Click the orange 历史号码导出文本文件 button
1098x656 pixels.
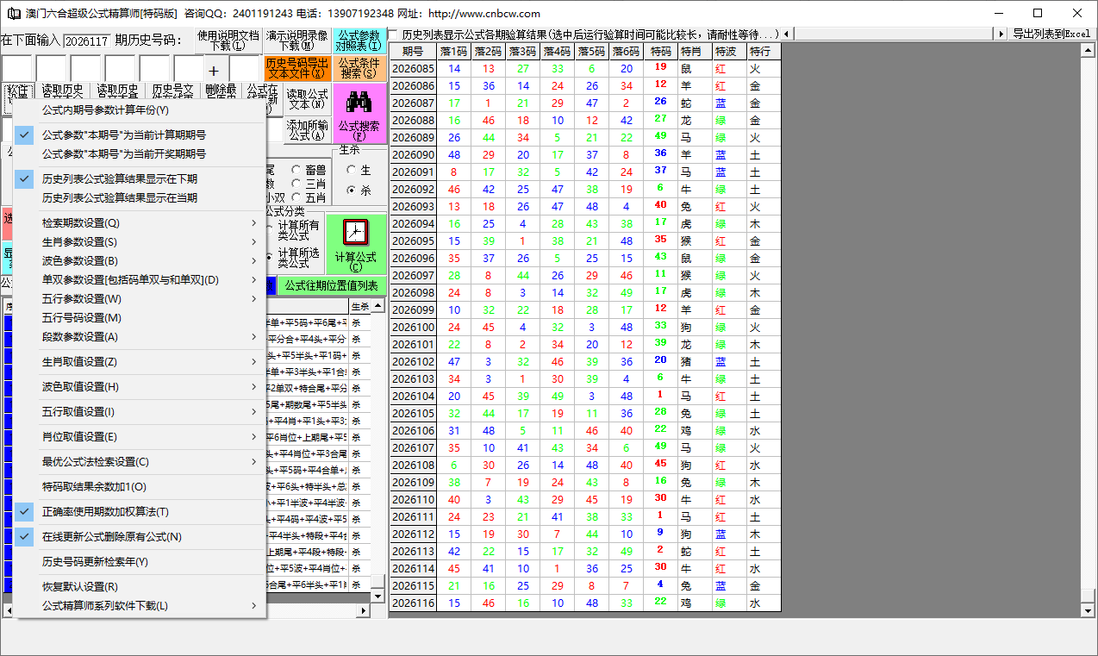[x=296, y=69]
